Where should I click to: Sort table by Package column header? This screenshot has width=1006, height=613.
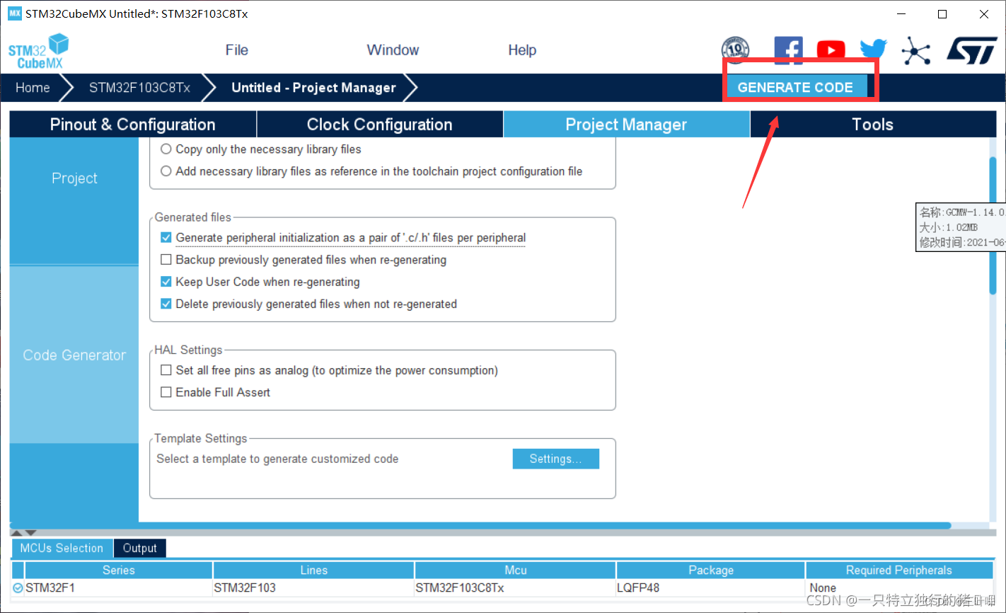pyautogui.click(x=711, y=570)
